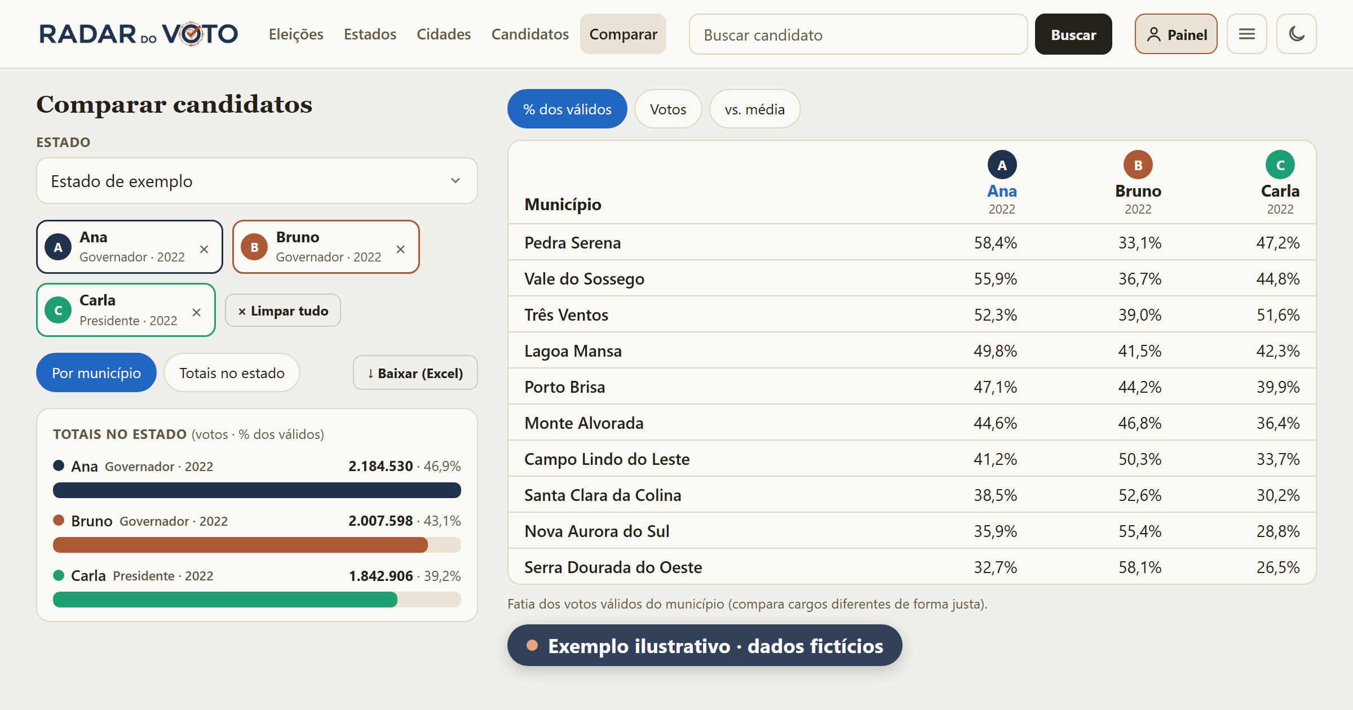
Task: Open Eleições in the navigation
Action: tap(296, 34)
